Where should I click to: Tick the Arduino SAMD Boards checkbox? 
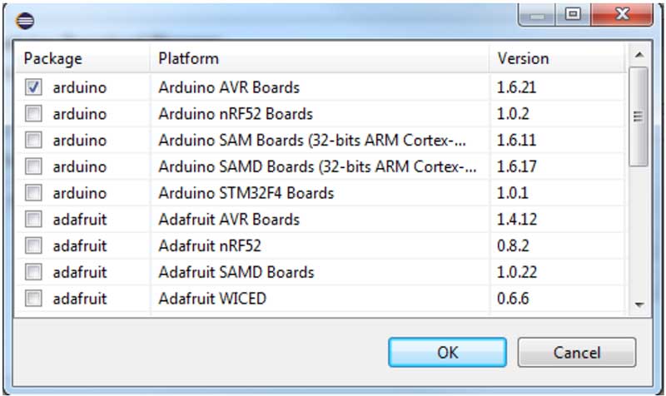click(34, 166)
